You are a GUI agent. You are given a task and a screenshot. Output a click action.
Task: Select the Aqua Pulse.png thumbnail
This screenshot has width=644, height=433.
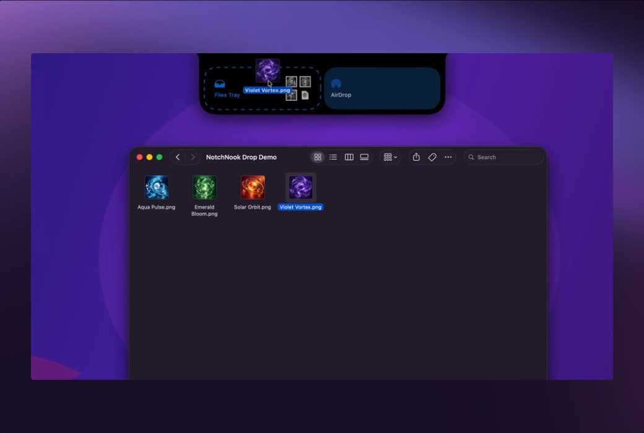pyautogui.click(x=157, y=187)
